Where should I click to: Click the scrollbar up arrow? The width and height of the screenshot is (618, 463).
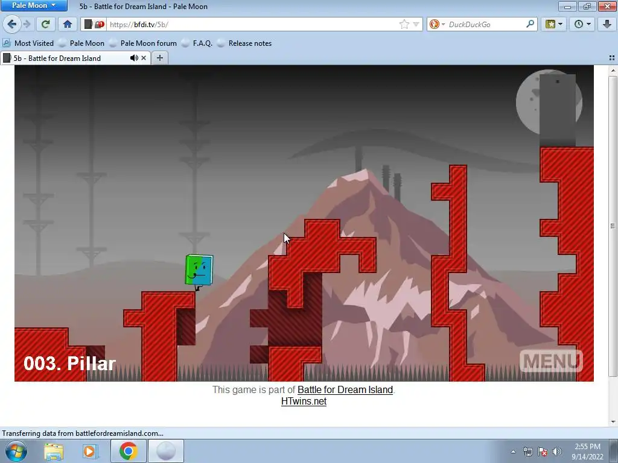[613, 70]
